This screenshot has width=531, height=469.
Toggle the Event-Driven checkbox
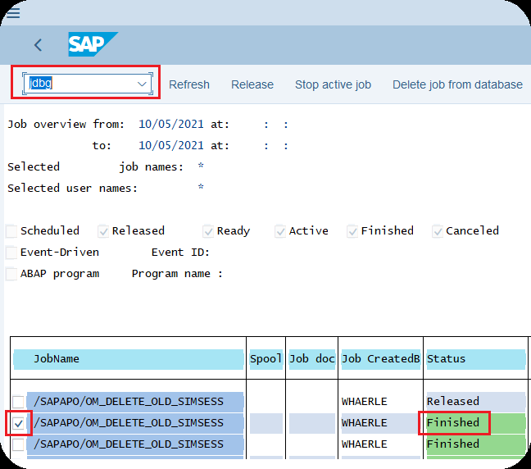click(x=11, y=253)
